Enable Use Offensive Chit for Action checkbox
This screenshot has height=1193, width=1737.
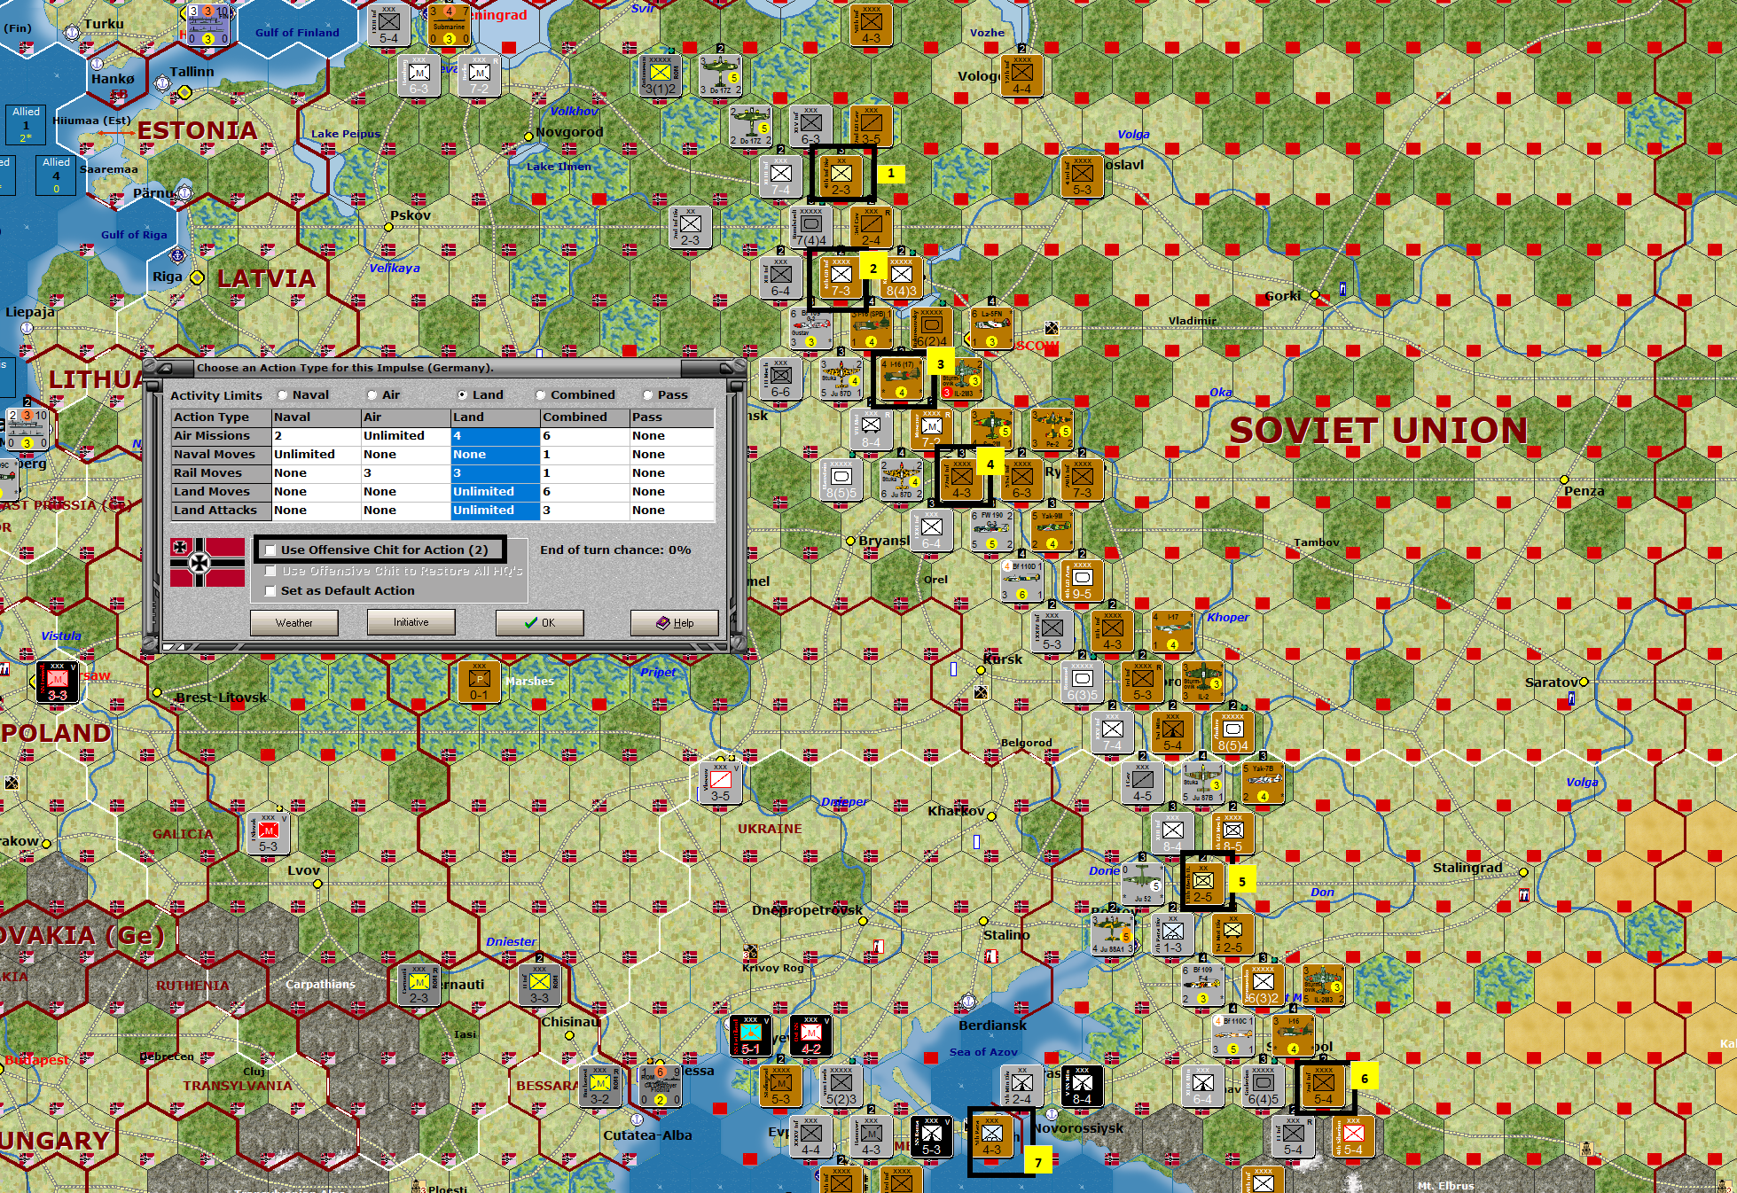[x=271, y=550]
